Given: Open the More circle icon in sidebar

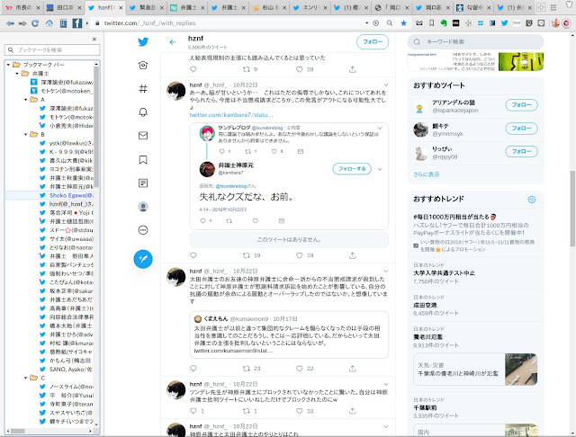Looking at the screenshot, I should [x=143, y=230].
